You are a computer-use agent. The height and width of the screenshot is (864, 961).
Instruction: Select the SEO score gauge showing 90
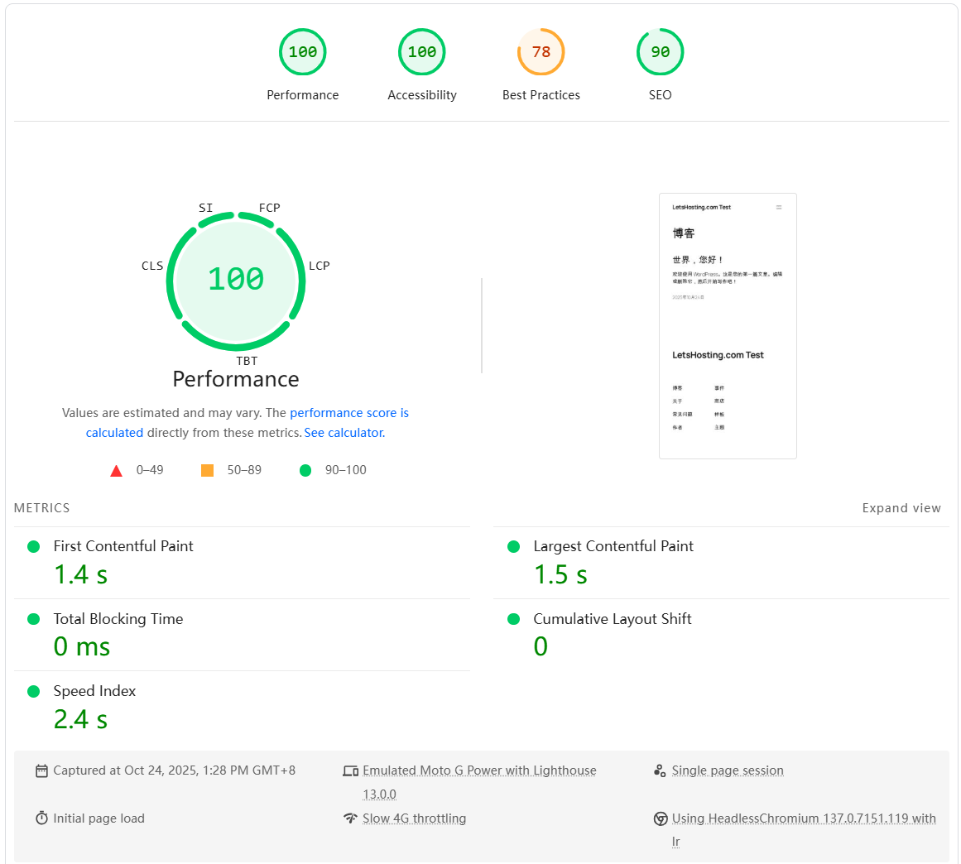pyautogui.click(x=660, y=65)
